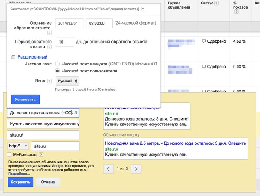This screenshot has height=196, width=260.
Task: Click the % показов column header
Action: point(240,5)
